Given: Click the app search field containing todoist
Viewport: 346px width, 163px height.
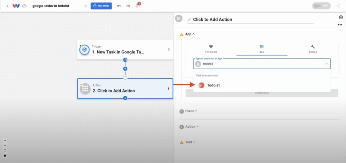Looking at the screenshot, I should pos(262,64).
